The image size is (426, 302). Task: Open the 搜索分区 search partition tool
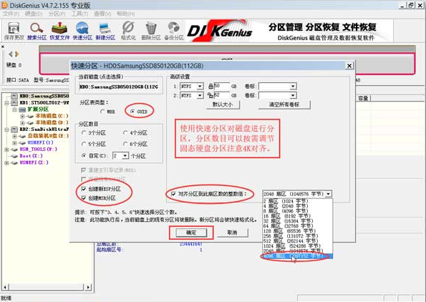coord(37,31)
